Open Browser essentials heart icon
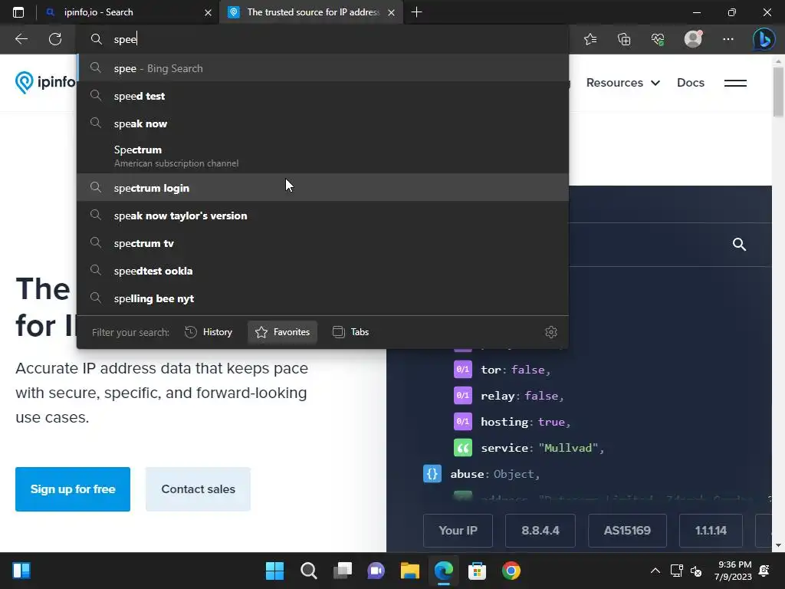 click(x=658, y=39)
